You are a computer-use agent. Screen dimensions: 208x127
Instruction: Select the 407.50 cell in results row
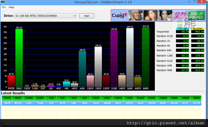tap(174, 103)
